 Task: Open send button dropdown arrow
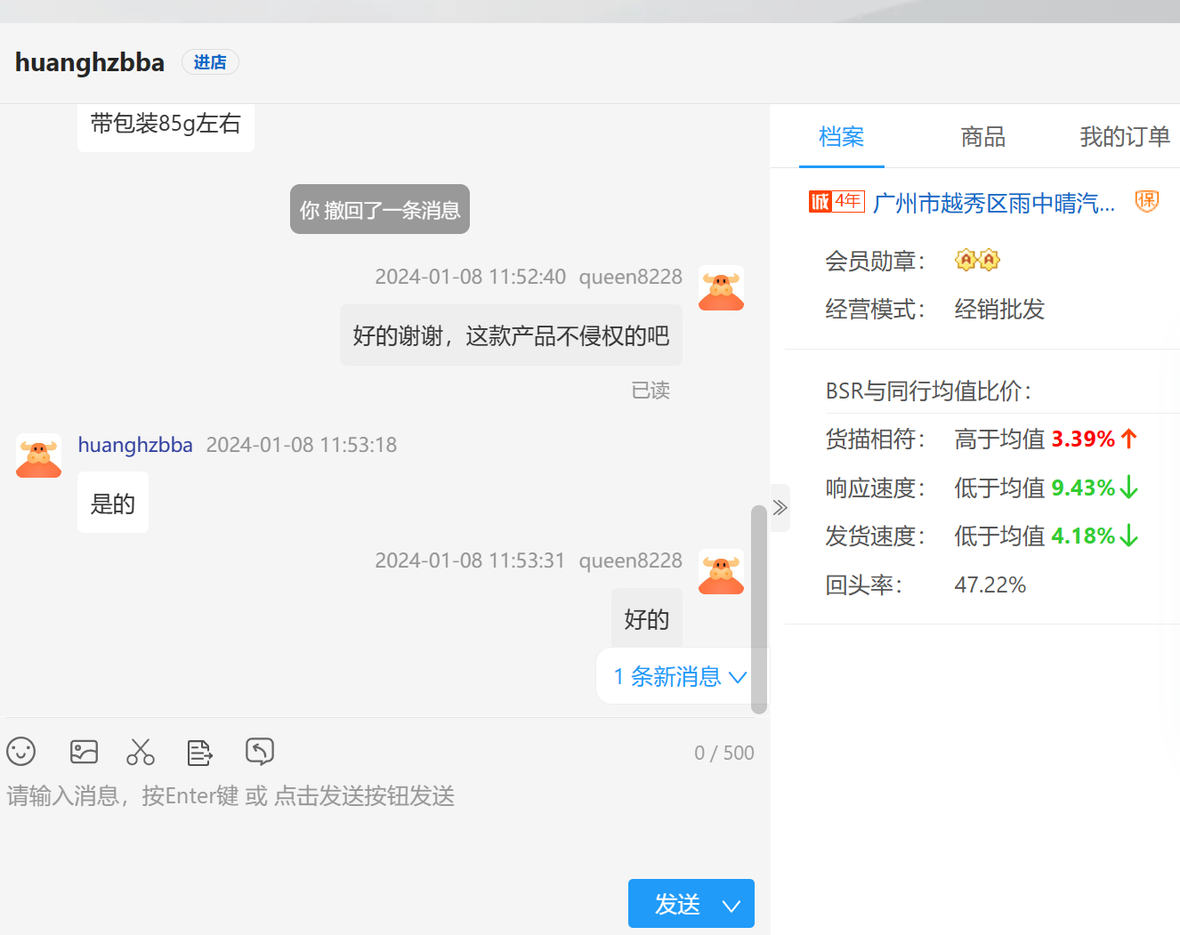[731, 905]
